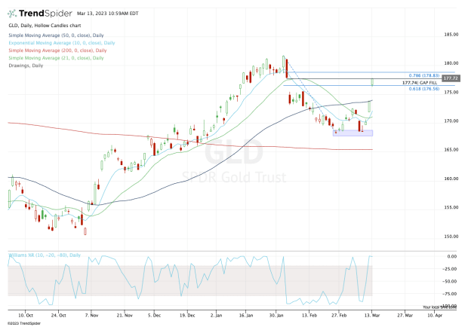Click the 160.00 price axis label

[x=451, y=179]
